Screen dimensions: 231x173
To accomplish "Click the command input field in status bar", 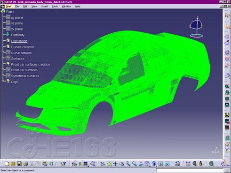I will tap(190, 170).
